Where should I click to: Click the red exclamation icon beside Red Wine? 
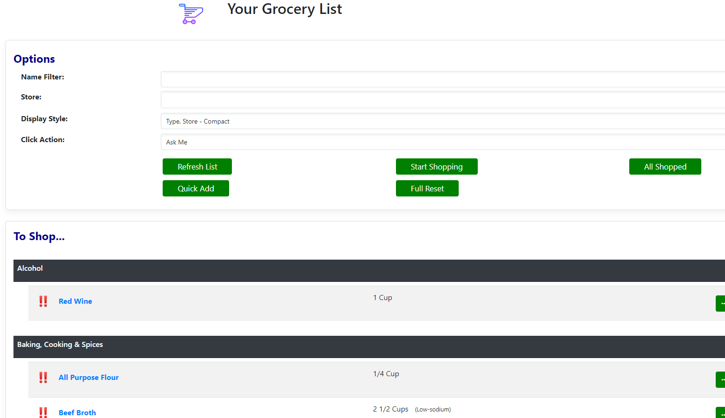(x=43, y=301)
